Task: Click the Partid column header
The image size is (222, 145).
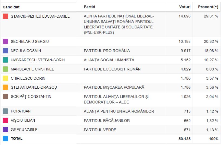Action: (x=89, y=7)
